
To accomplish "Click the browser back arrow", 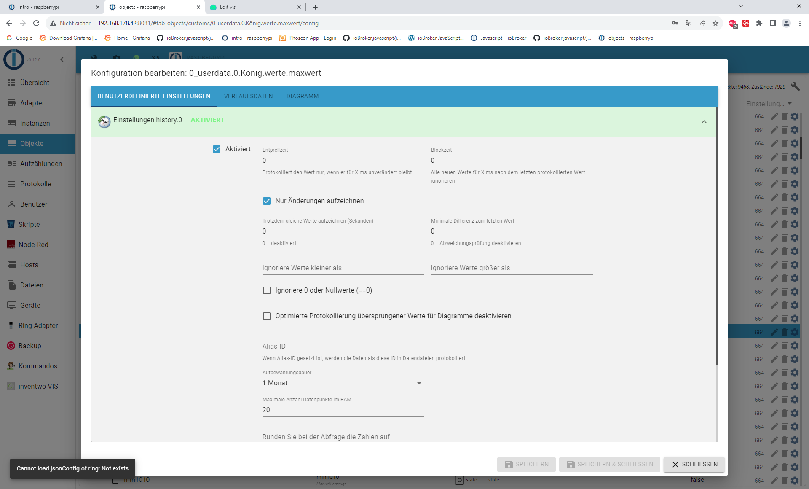I will coord(9,23).
